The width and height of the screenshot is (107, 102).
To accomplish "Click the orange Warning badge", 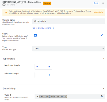I will tap(47, 3).
